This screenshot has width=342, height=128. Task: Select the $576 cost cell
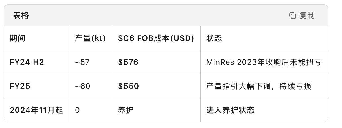click(128, 62)
